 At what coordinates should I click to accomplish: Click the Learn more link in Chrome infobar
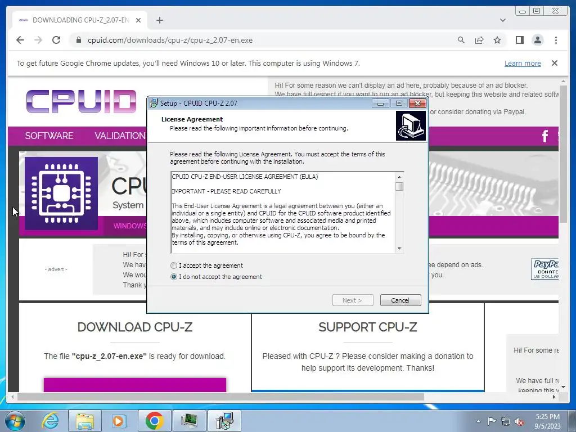pos(523,63)
